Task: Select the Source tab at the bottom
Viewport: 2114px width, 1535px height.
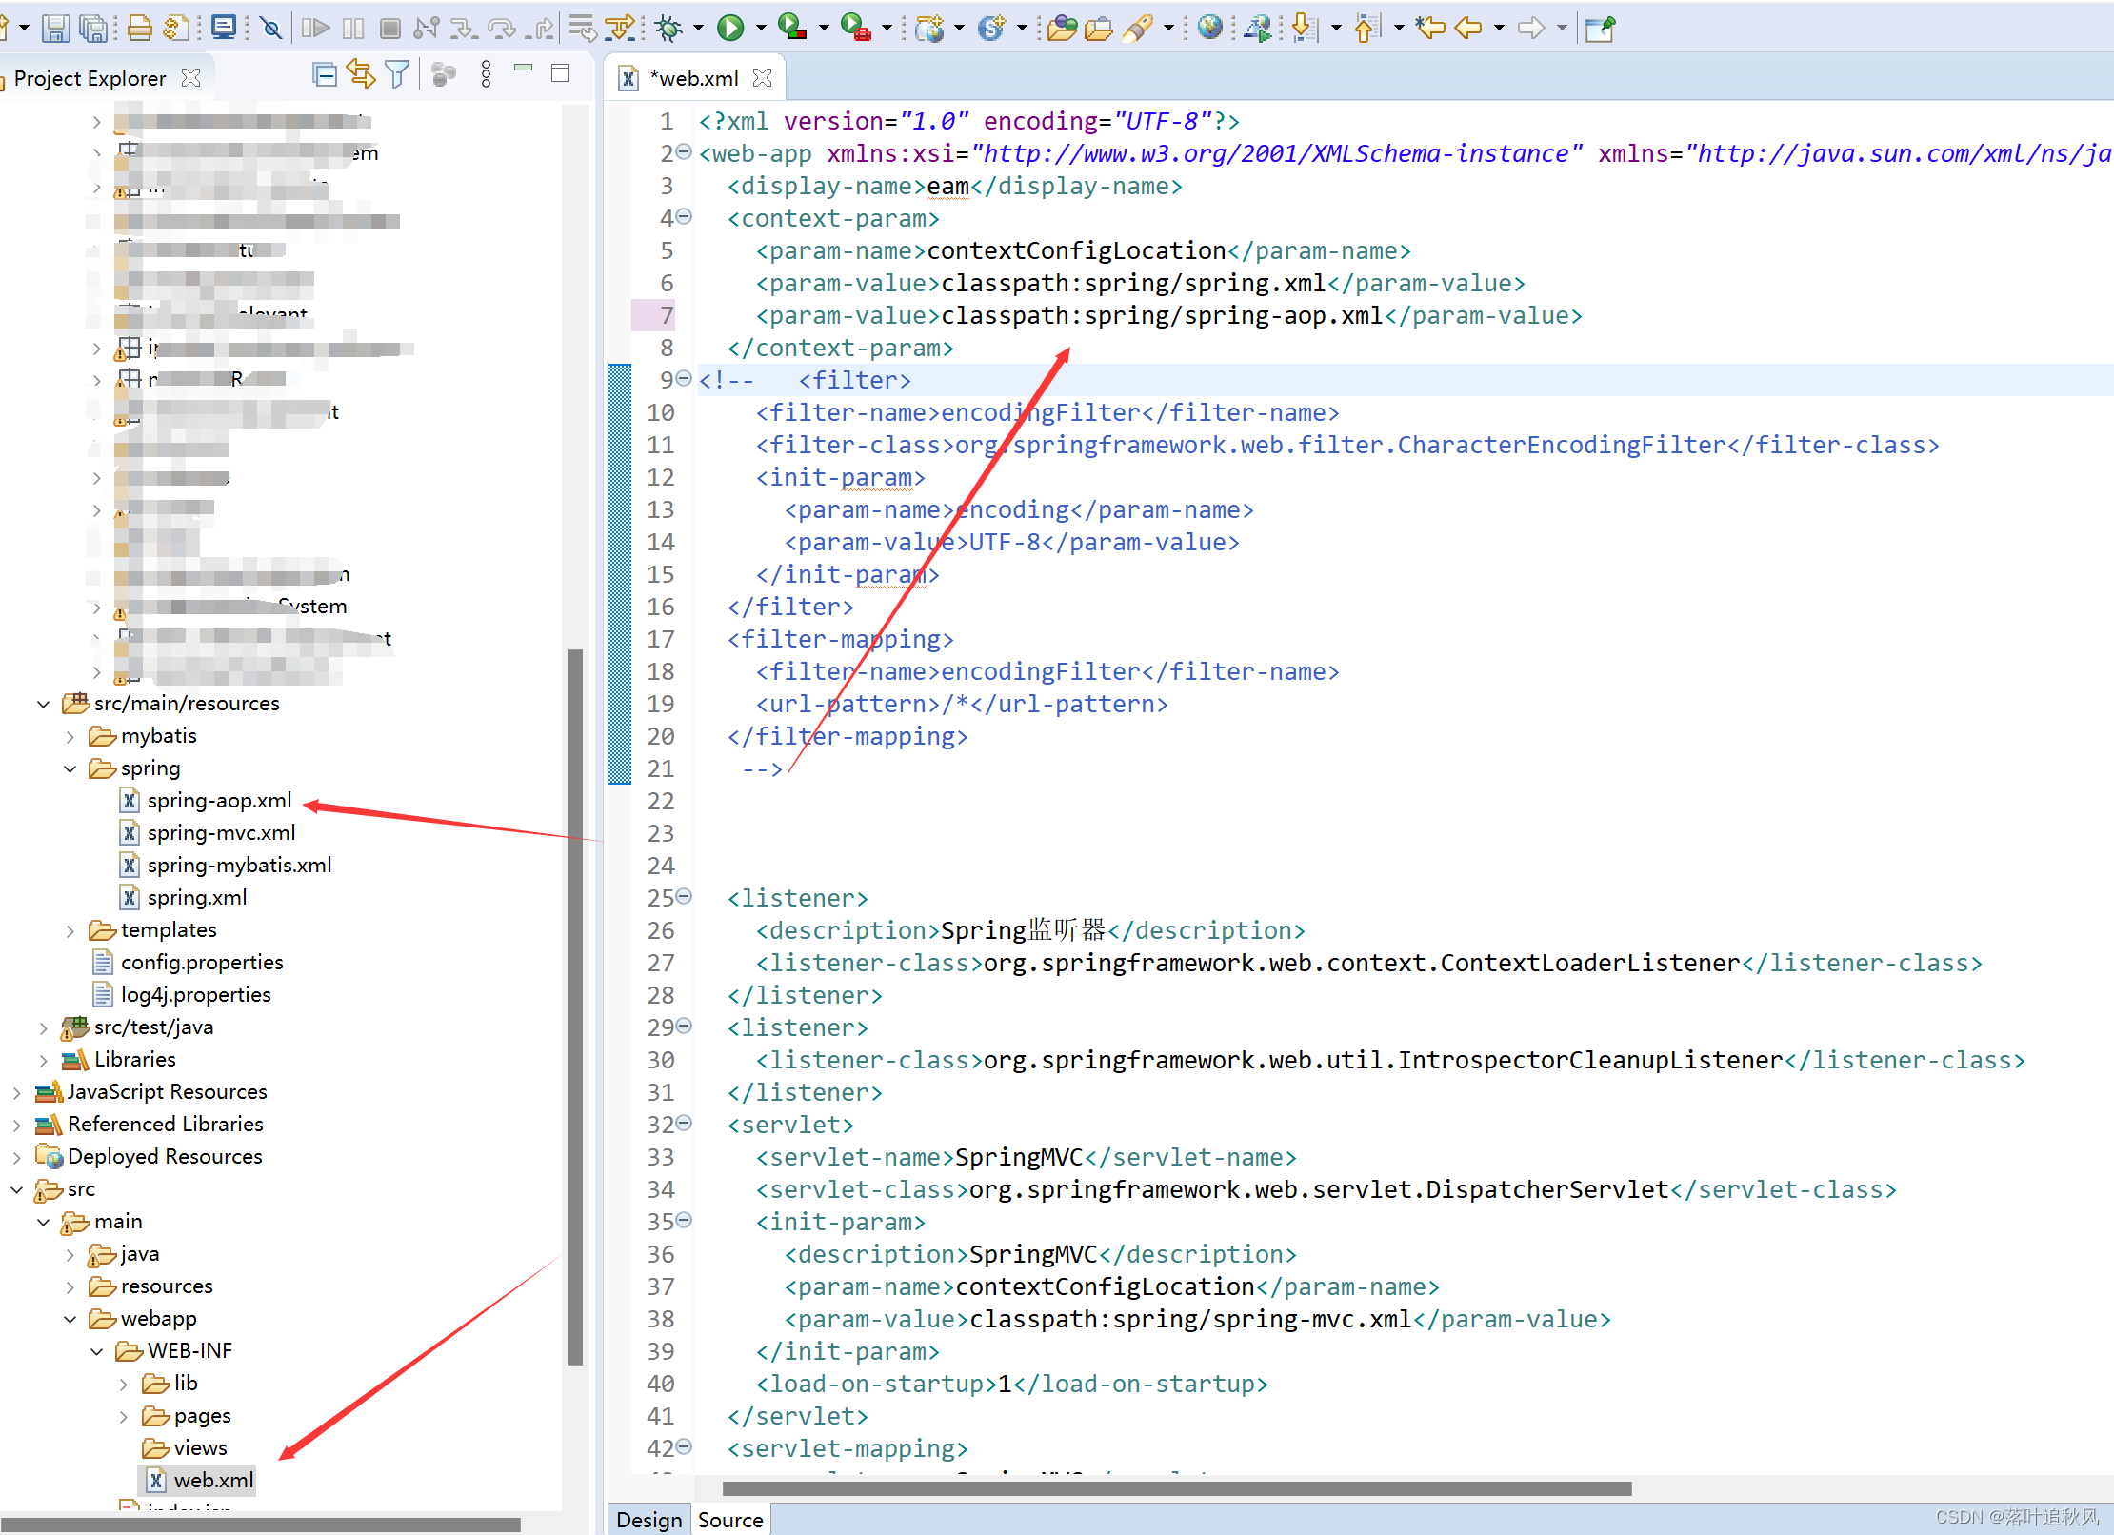Action: click(x=729, y=1520)
